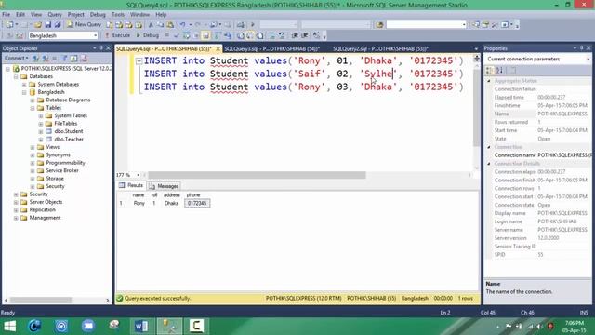Image resolution: width=595 pixels, height=335 pixels.
Task: Click the Copy icon in the toolbar
Action: [x=160, y=25]
